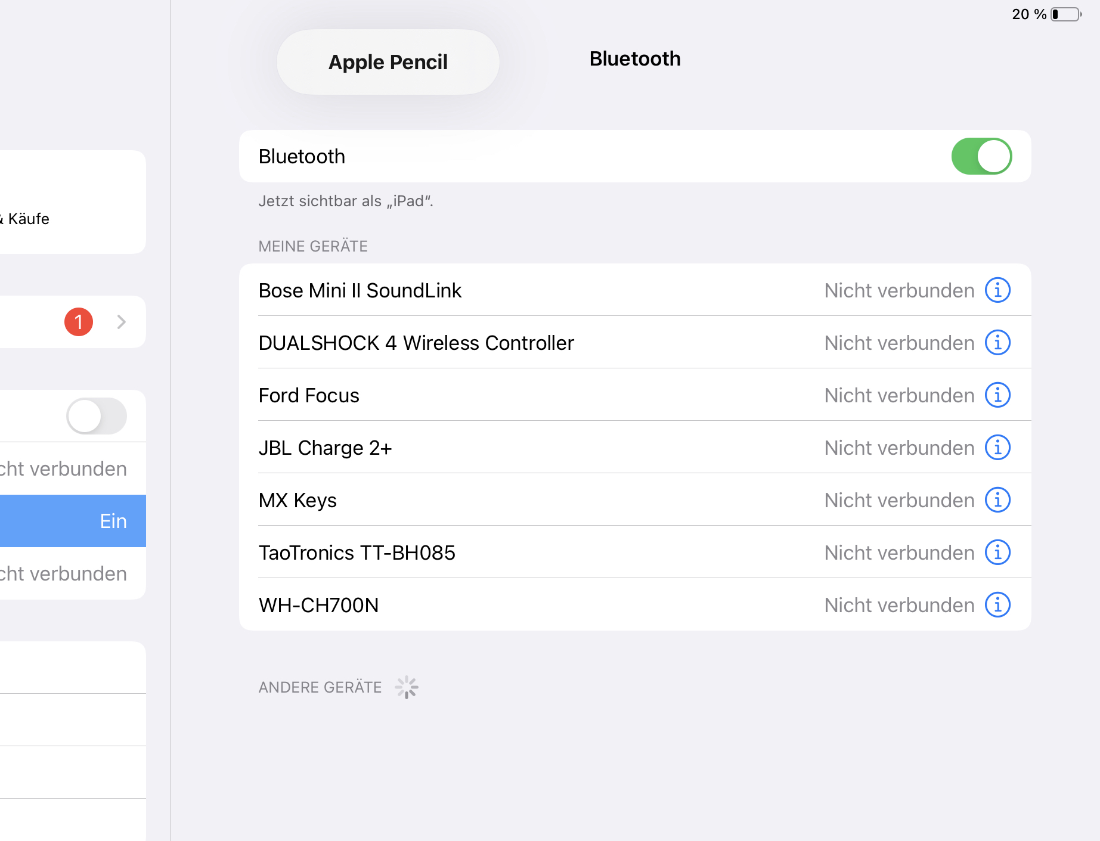Image resolution: width=1100 pixels, height=841 pixels.
Task: Tap the battery icon in status bar
Action: [x=1065, y=14]
